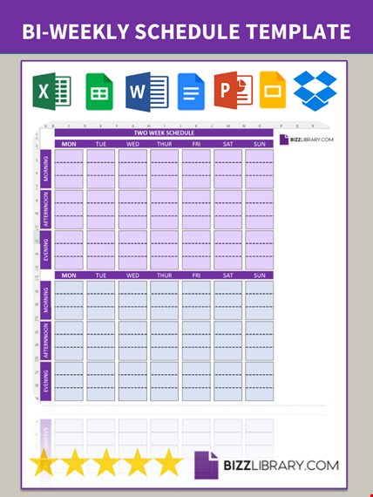Click the MON header in first week
This screenshot has height=497, width=373.
(x=69, y=144)
